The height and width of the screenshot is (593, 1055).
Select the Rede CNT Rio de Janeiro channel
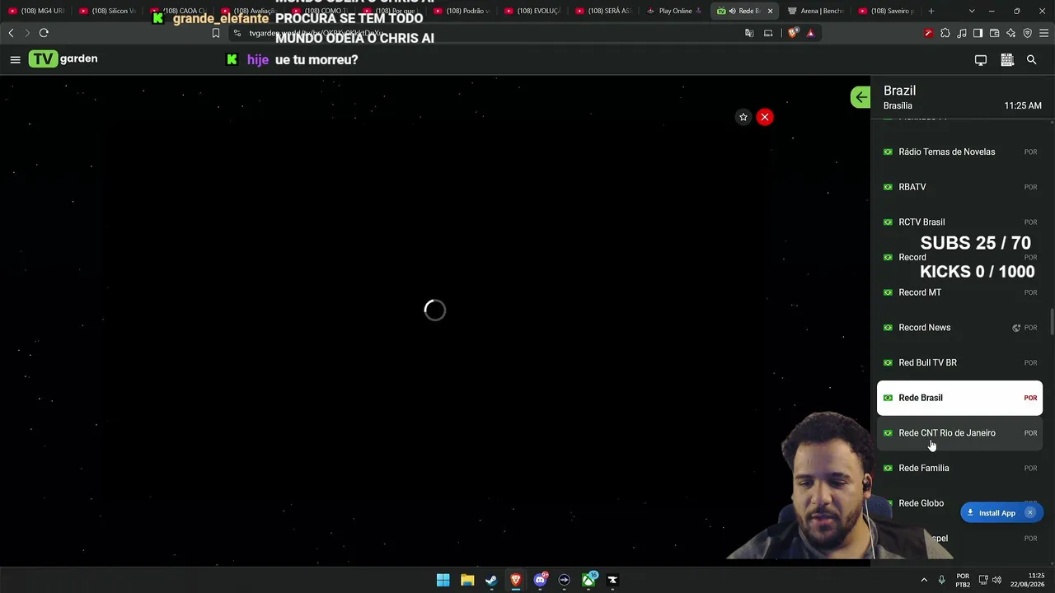(x=959, y=433)
